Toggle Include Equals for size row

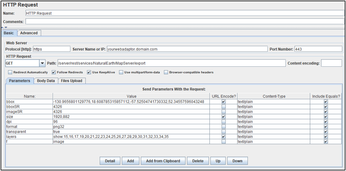326,117
